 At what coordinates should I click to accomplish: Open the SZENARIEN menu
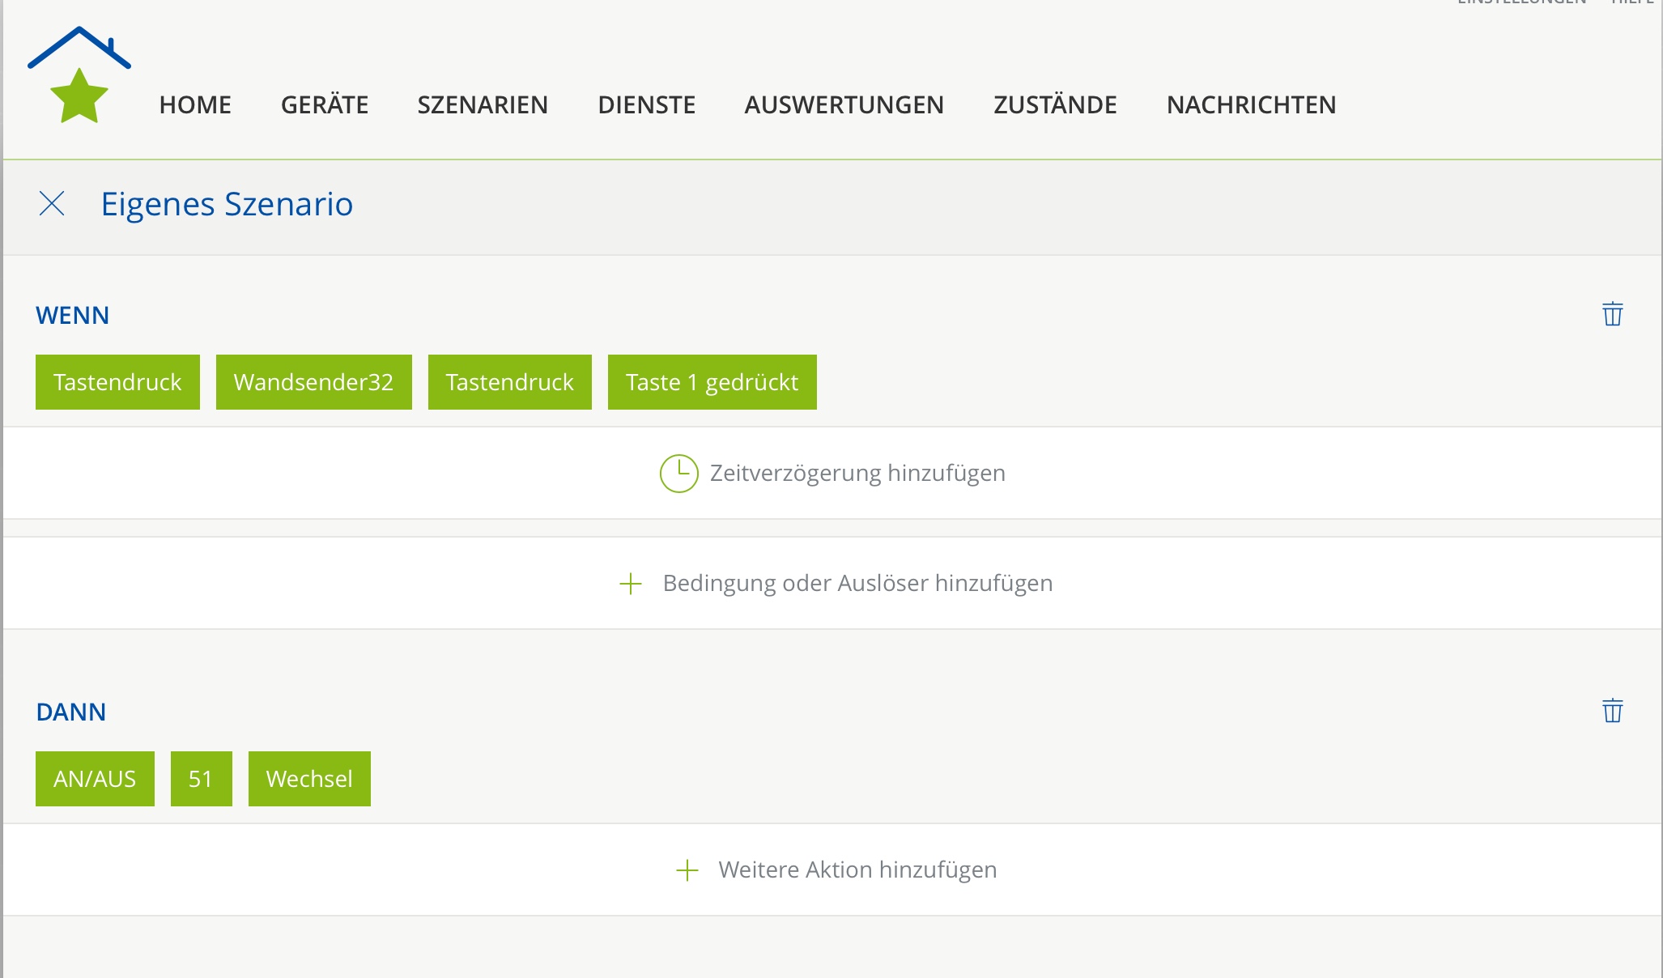[483, 105]
